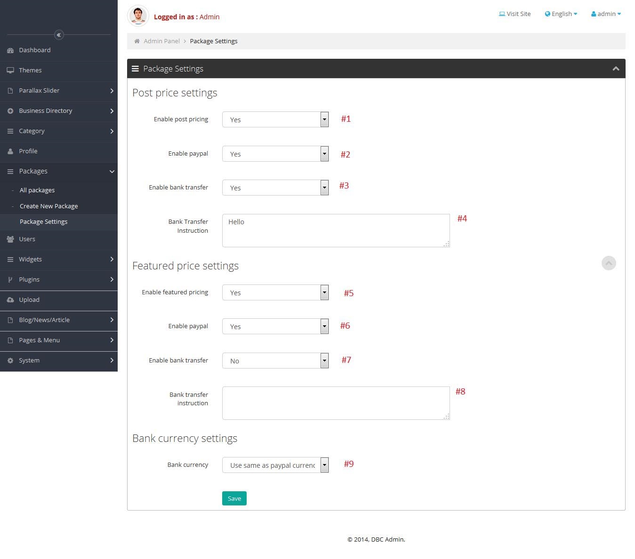Click resize handle of Hello textarea
This screenshot has width=635, height=559.
pos(447,244)
